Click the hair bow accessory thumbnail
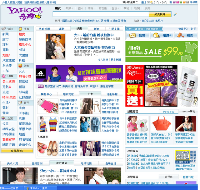The height and width of the screenshot is (190, 200). tap(90, 106)
